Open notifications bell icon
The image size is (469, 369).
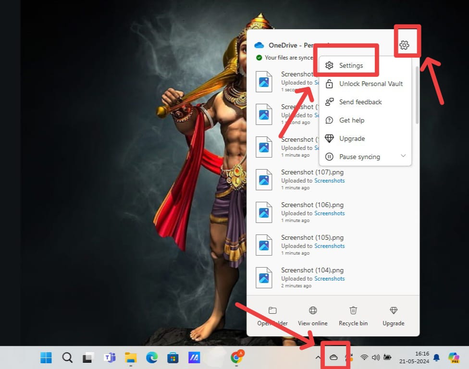437,357
